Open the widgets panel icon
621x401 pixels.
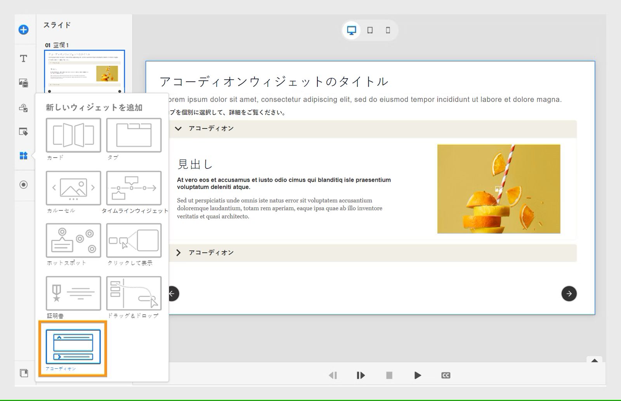tap(23, 156)
